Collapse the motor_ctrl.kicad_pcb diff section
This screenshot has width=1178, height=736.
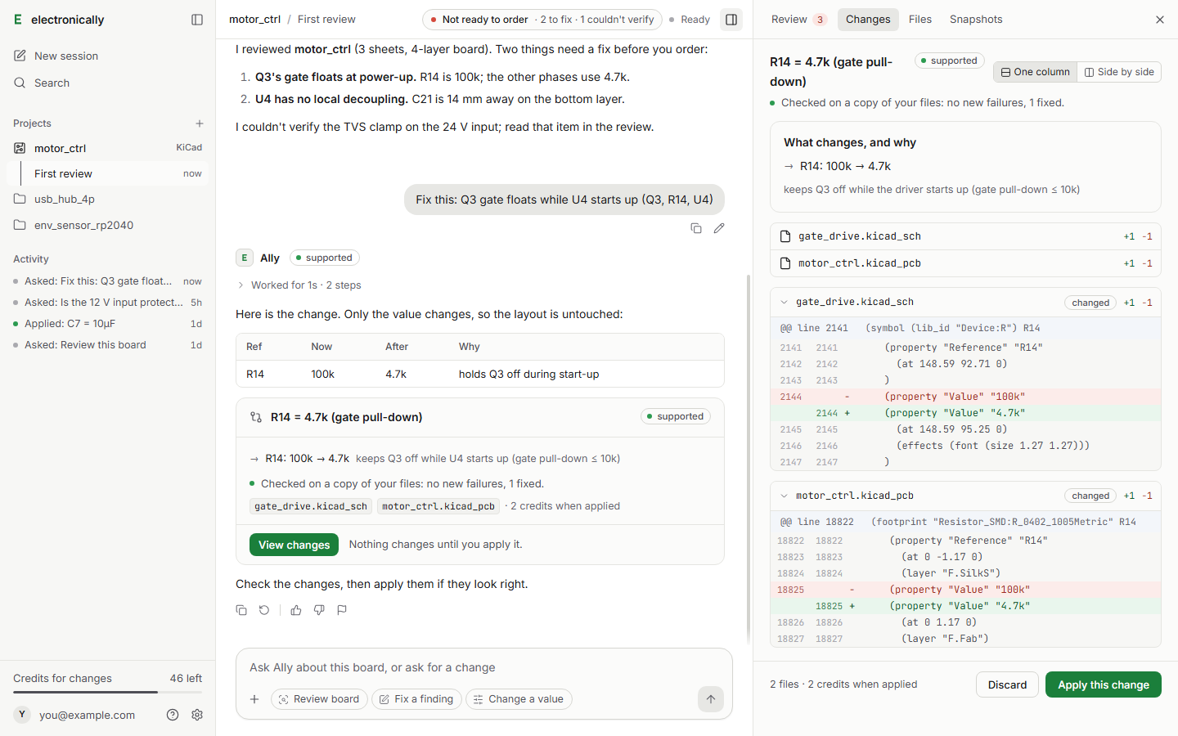tap(784, 496)
